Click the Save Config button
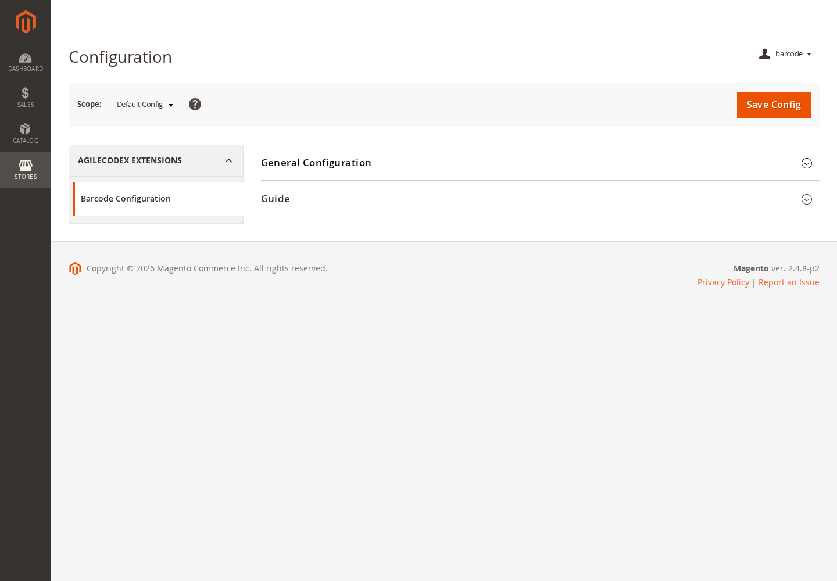Screen dimensions: 837x581 pyautogui.click(x=774, y=105)
